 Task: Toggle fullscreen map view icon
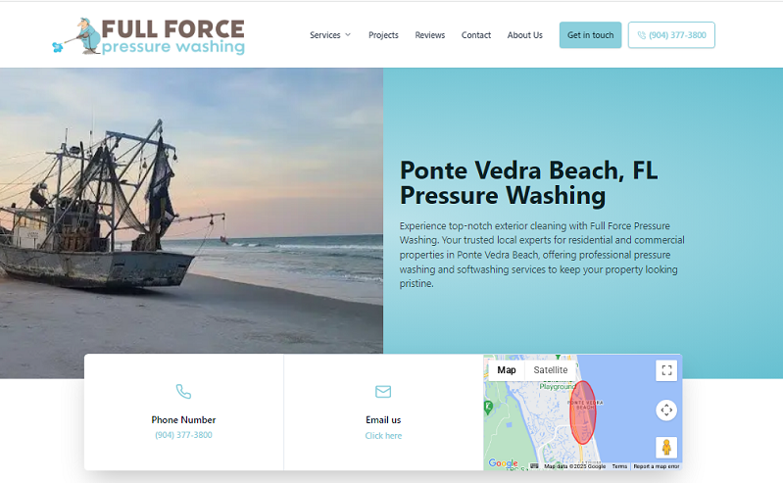pyautogui.click(x=666, y=370)
